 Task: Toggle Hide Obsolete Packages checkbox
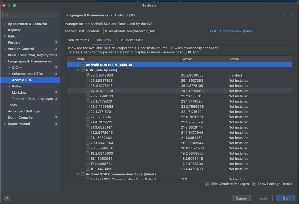pyautogui.click(x=207, y=184)
